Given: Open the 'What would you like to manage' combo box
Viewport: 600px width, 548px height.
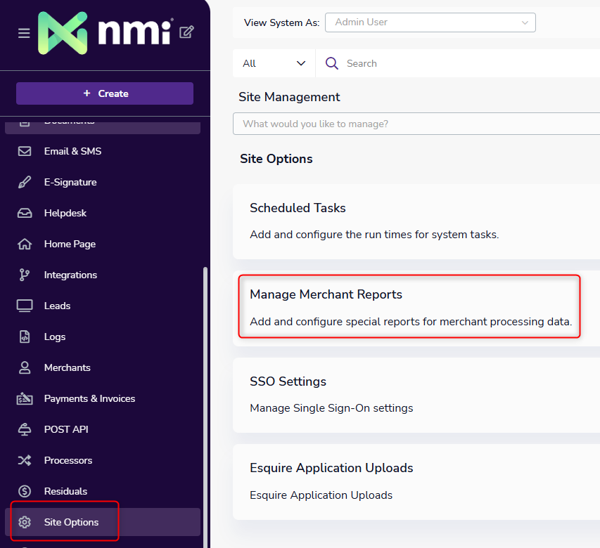Looking at the screenshot, I should [415, 124].
